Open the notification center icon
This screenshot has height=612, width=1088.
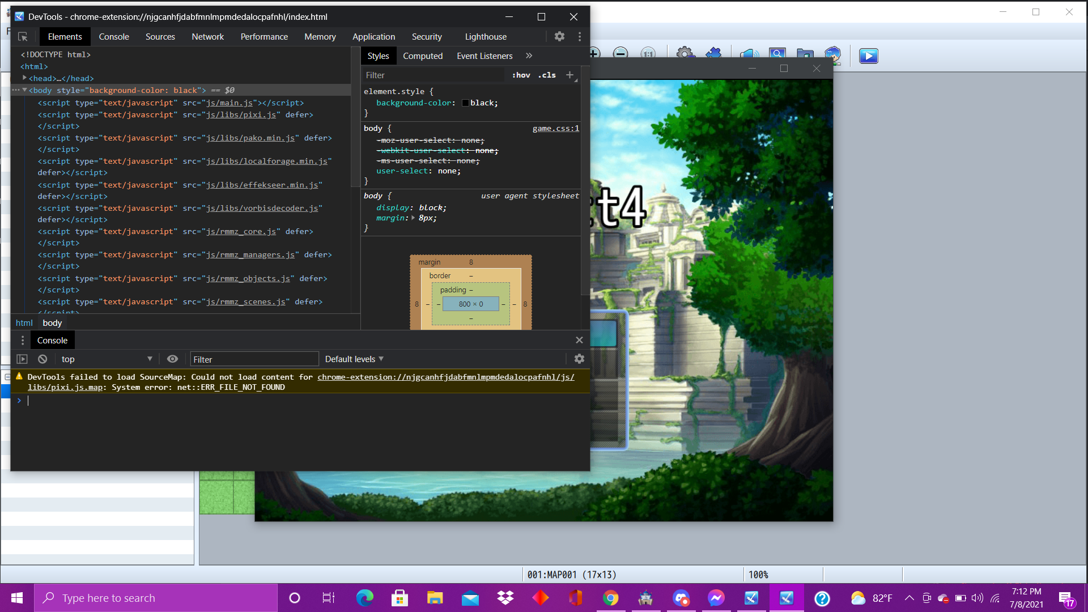coord(1066,598)
